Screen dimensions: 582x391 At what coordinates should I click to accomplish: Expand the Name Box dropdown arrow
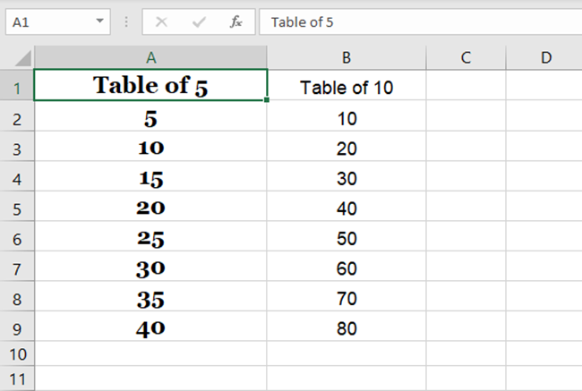(x=98, y=21)
